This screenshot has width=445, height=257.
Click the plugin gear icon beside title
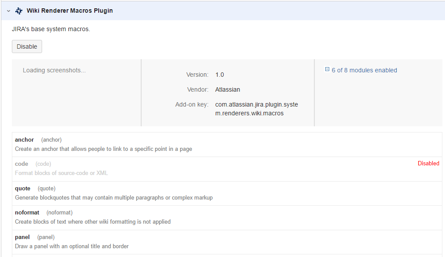[19, 11]
